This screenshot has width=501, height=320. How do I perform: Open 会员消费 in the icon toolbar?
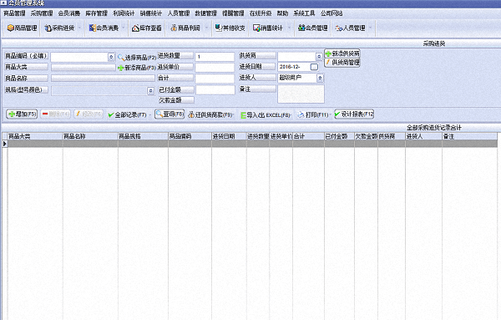pos(104,28)
